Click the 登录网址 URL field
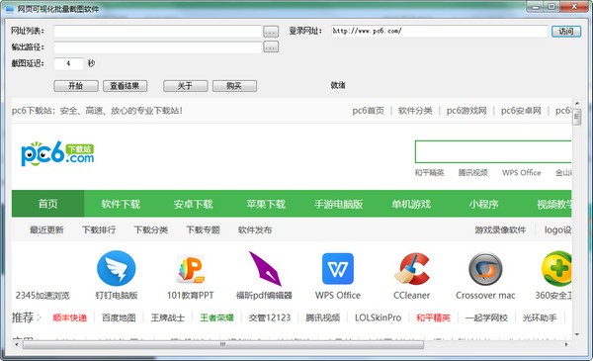 pyautogui.click(x=440, y=31)
